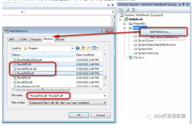Screen dimensions: 194x125
Task: Sort by Date modified column header
Action: click(x=89, y=55)
